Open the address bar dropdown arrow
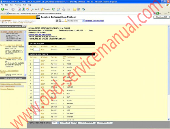The width and height of the screenshot is (170, 129). 154,13
